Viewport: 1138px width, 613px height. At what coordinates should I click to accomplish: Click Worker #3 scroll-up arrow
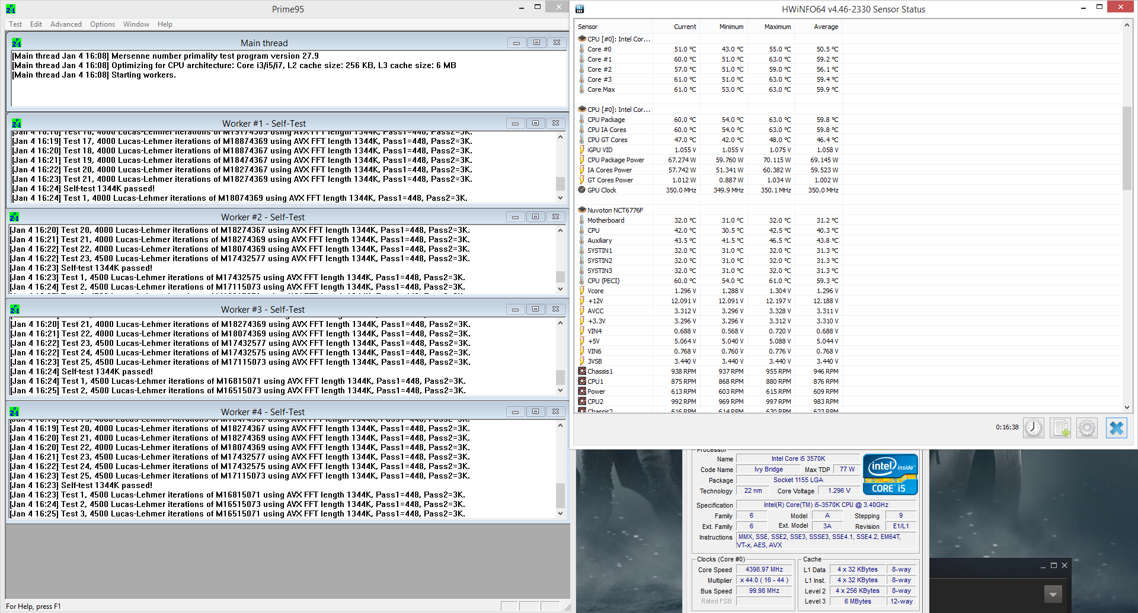click(x=560, y=323)
